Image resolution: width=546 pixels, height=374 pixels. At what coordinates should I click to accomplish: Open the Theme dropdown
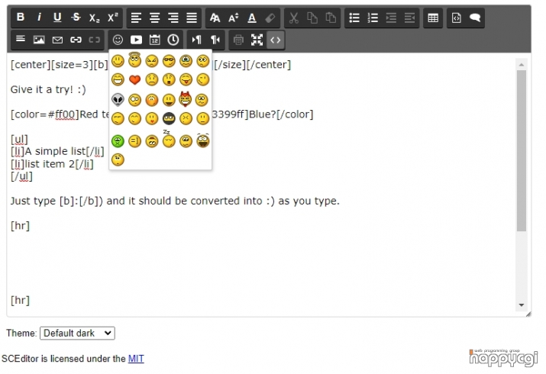(77, 333)
